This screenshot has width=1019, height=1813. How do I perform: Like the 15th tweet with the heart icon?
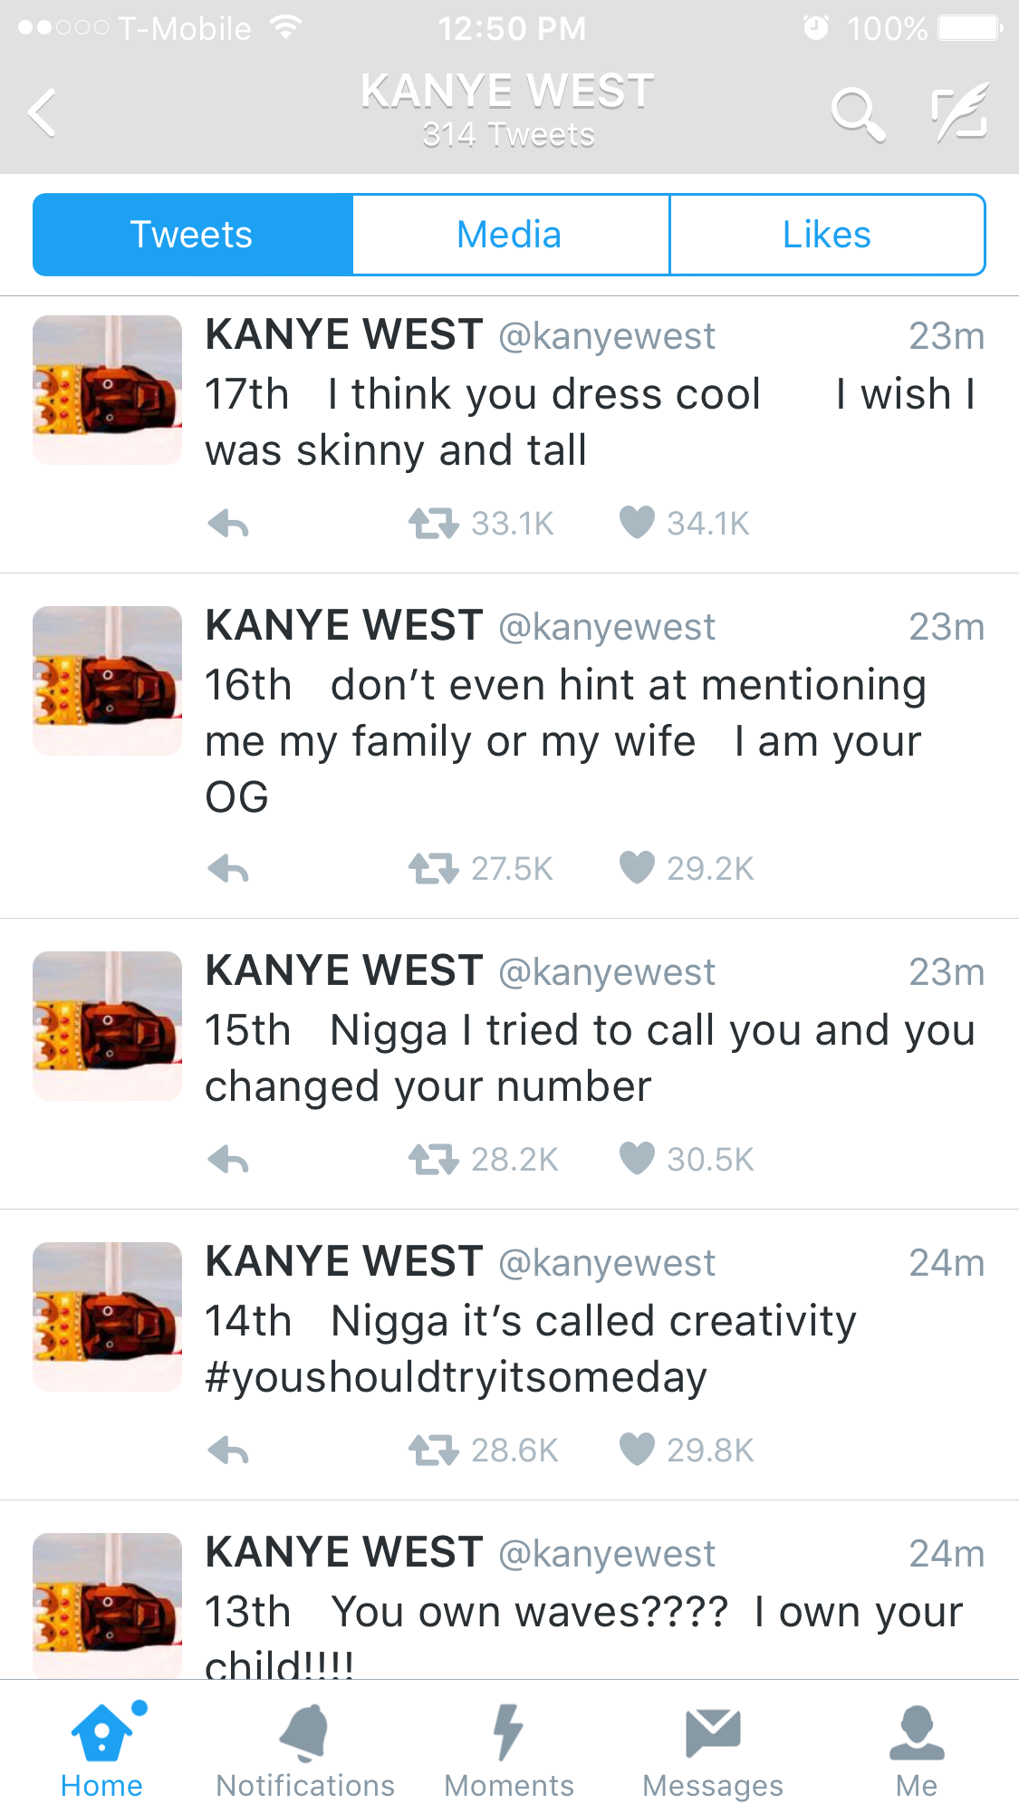(637, 1159)
